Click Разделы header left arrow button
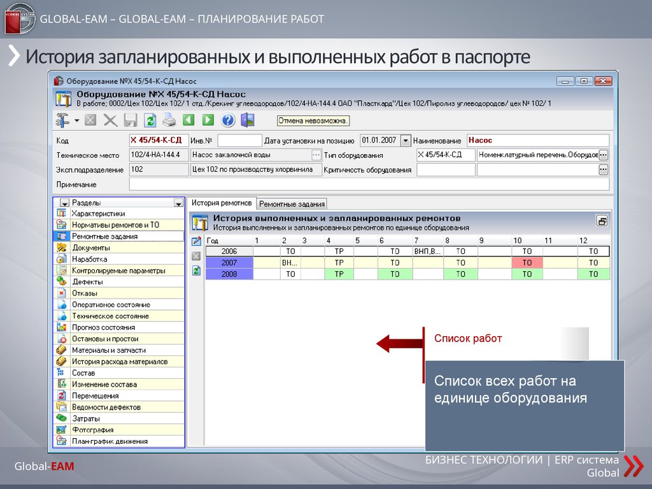 64,203
